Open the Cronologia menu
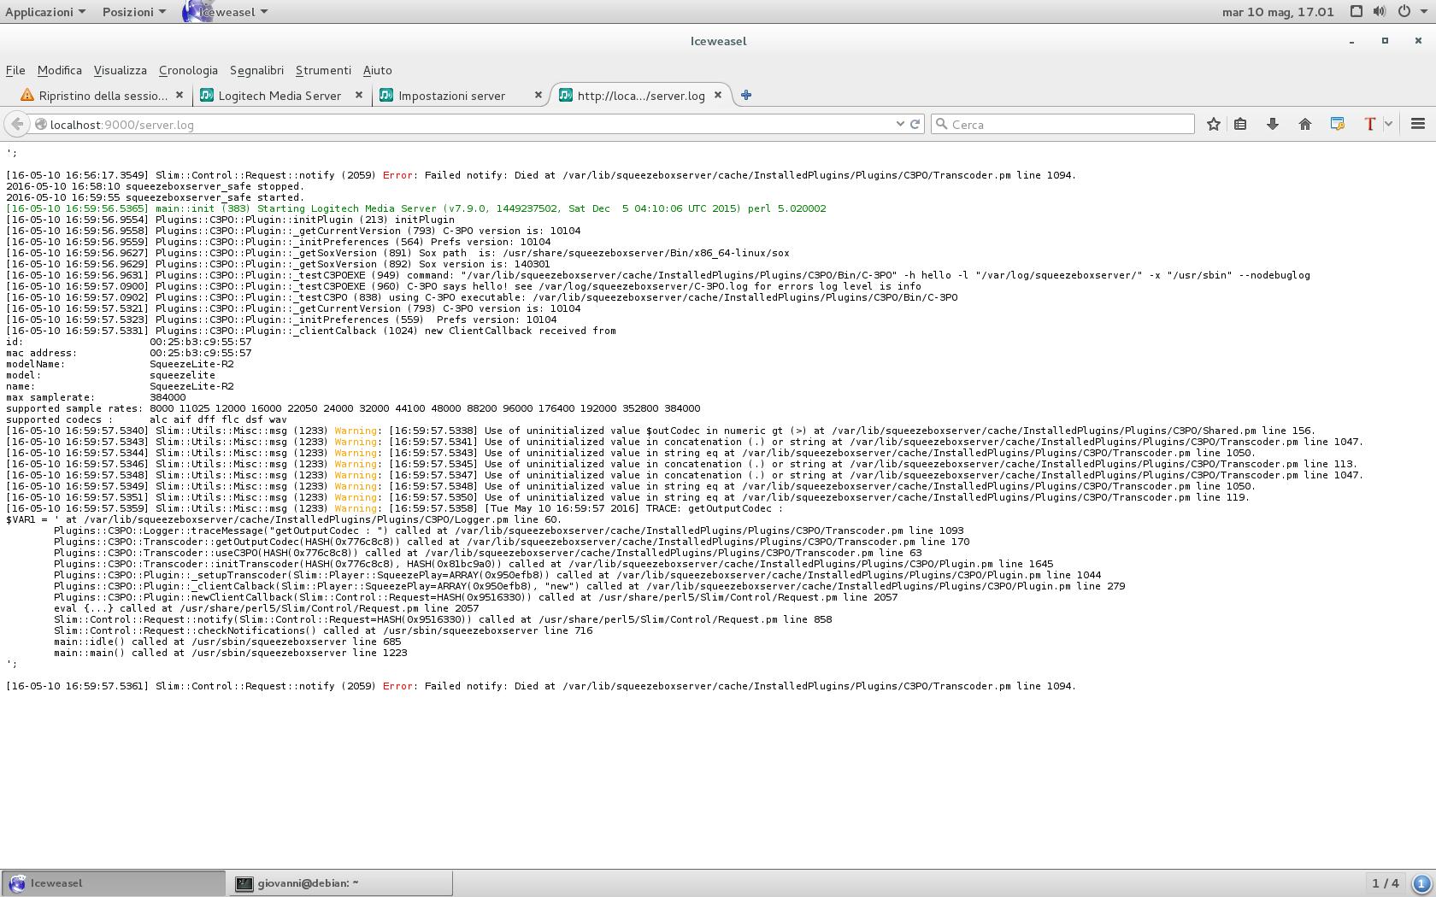The image size is (1436, 897). (188, 70)
